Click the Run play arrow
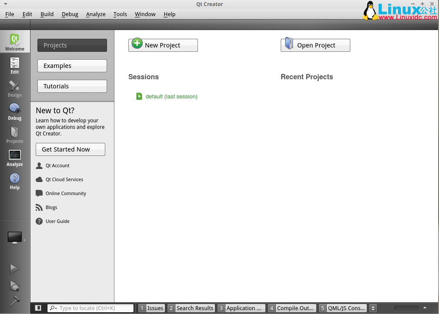 [14, 269]
